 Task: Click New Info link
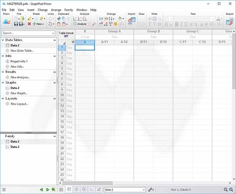(17, 67)
